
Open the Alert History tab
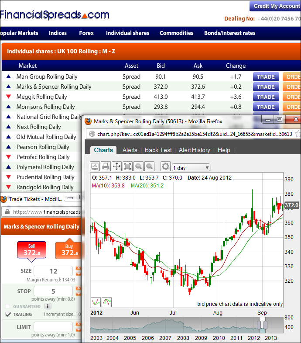click(x=194, y=150)
